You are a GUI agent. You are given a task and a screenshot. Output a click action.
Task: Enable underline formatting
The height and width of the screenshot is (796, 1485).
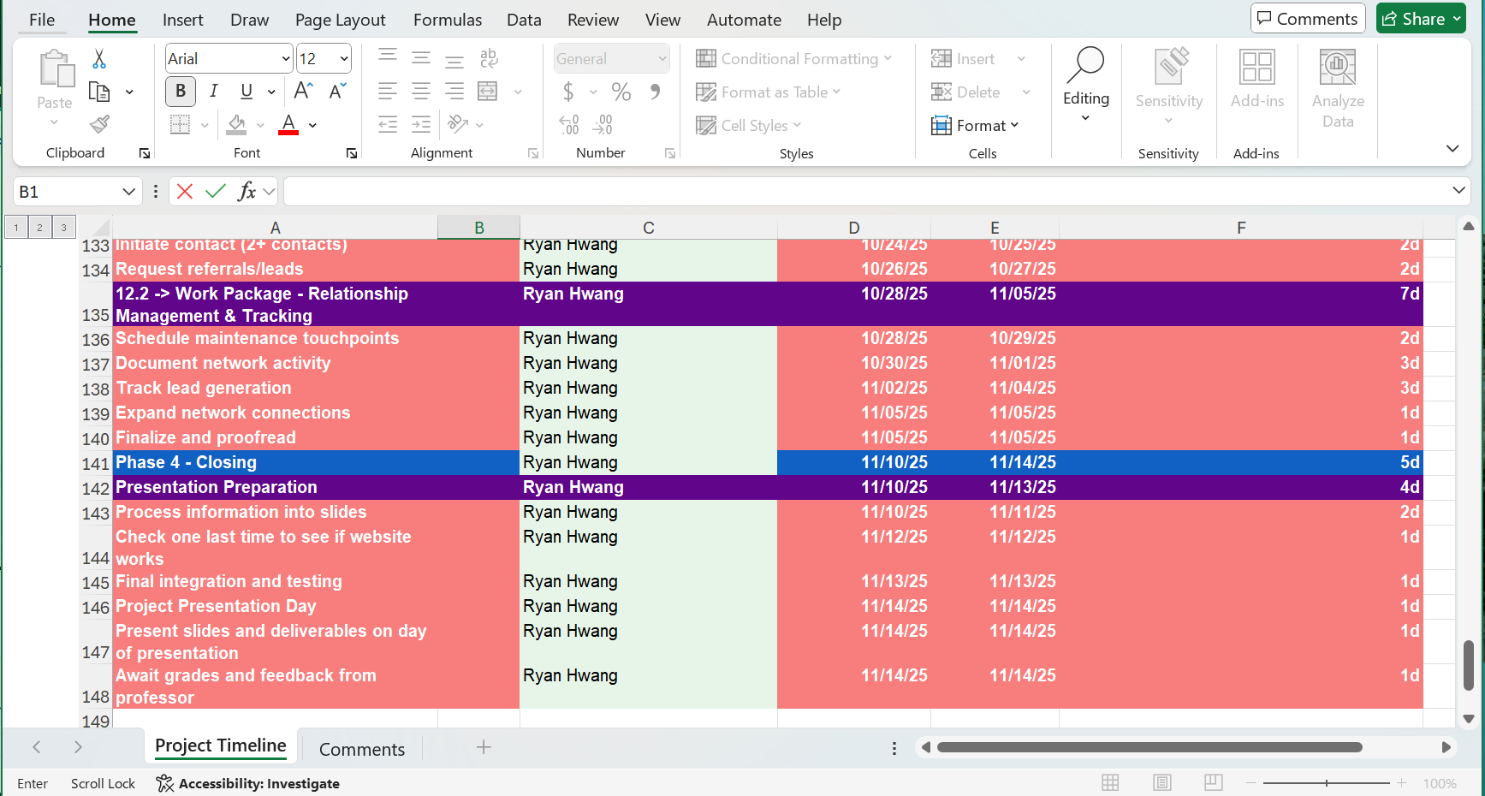coord(245,91)
